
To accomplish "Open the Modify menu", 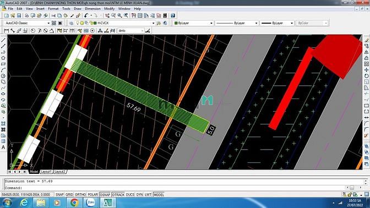I will pos(110,9).
